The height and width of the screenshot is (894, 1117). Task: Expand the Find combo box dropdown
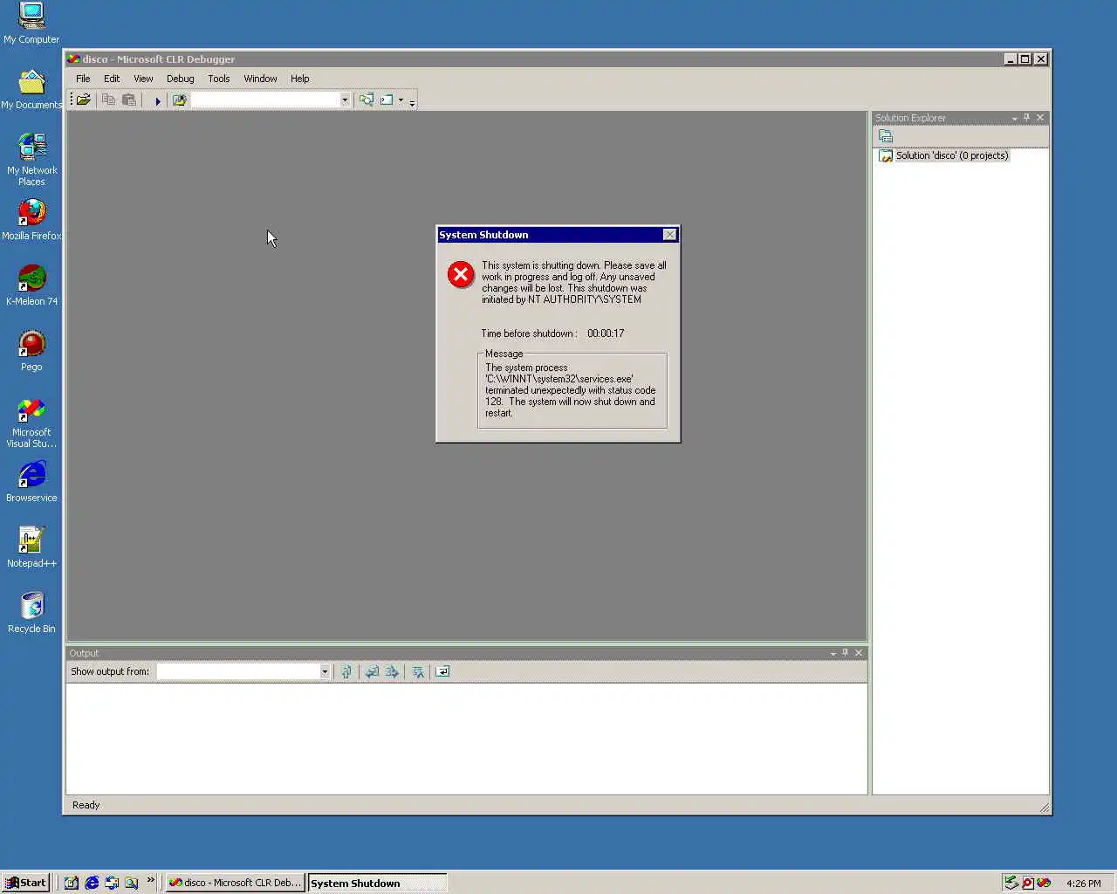pyautogui.click(x=345, y=100)
